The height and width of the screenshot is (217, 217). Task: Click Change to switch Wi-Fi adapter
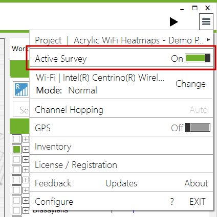[x=190, y=84]
